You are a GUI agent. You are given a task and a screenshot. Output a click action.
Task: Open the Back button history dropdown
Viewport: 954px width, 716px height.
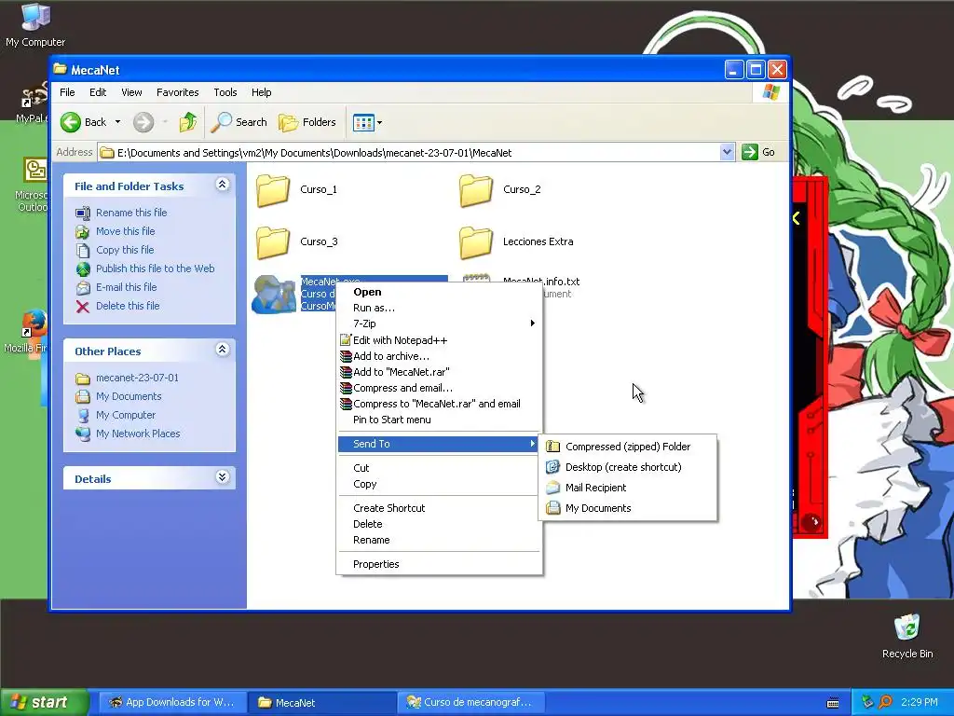pyautogui.click(x=118, y=122)
